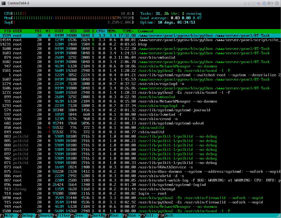Select login -- root row PID 914
Image resolution: width=281 pixels, height=218 pixels.
(140, 193)
